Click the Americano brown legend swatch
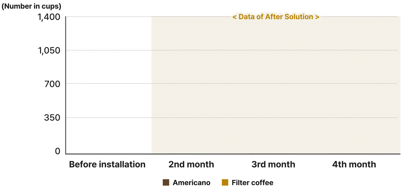 click(166, 183)
